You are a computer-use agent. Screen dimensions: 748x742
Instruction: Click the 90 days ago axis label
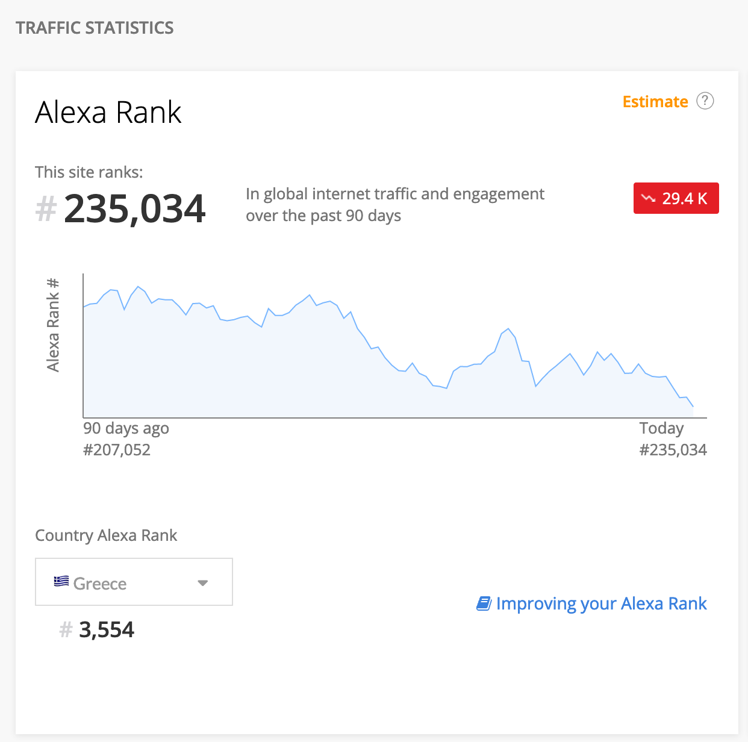pyautogui.click(x=126, y=428)
